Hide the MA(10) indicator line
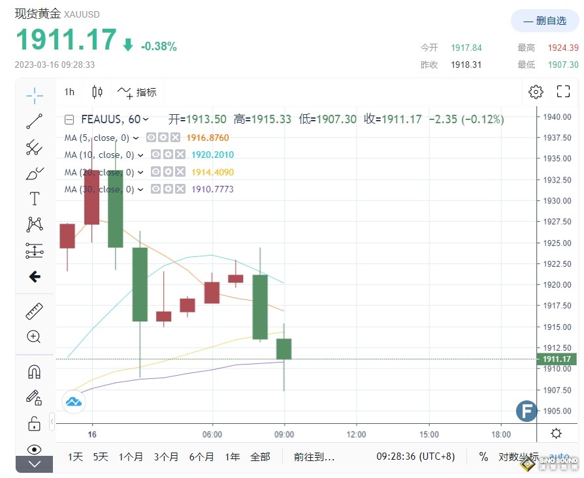The height and width of the screenshot is (478, 584). [x=155, y=155]
